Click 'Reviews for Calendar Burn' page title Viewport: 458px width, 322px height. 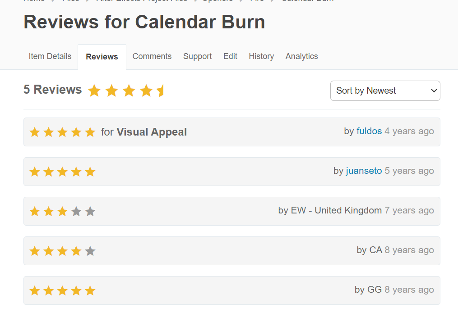tap(144, 22)
